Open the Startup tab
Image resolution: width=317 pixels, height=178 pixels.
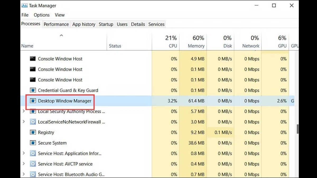106,24
